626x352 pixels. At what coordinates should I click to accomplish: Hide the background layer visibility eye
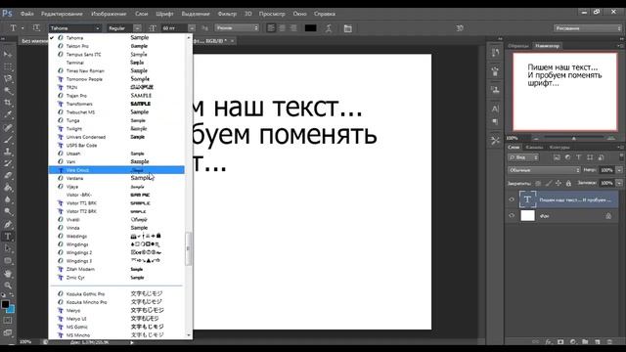512,216
